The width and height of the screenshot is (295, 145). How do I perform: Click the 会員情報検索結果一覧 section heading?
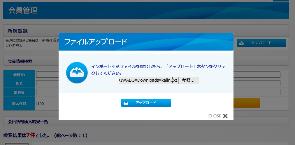[x=28, y=121]
